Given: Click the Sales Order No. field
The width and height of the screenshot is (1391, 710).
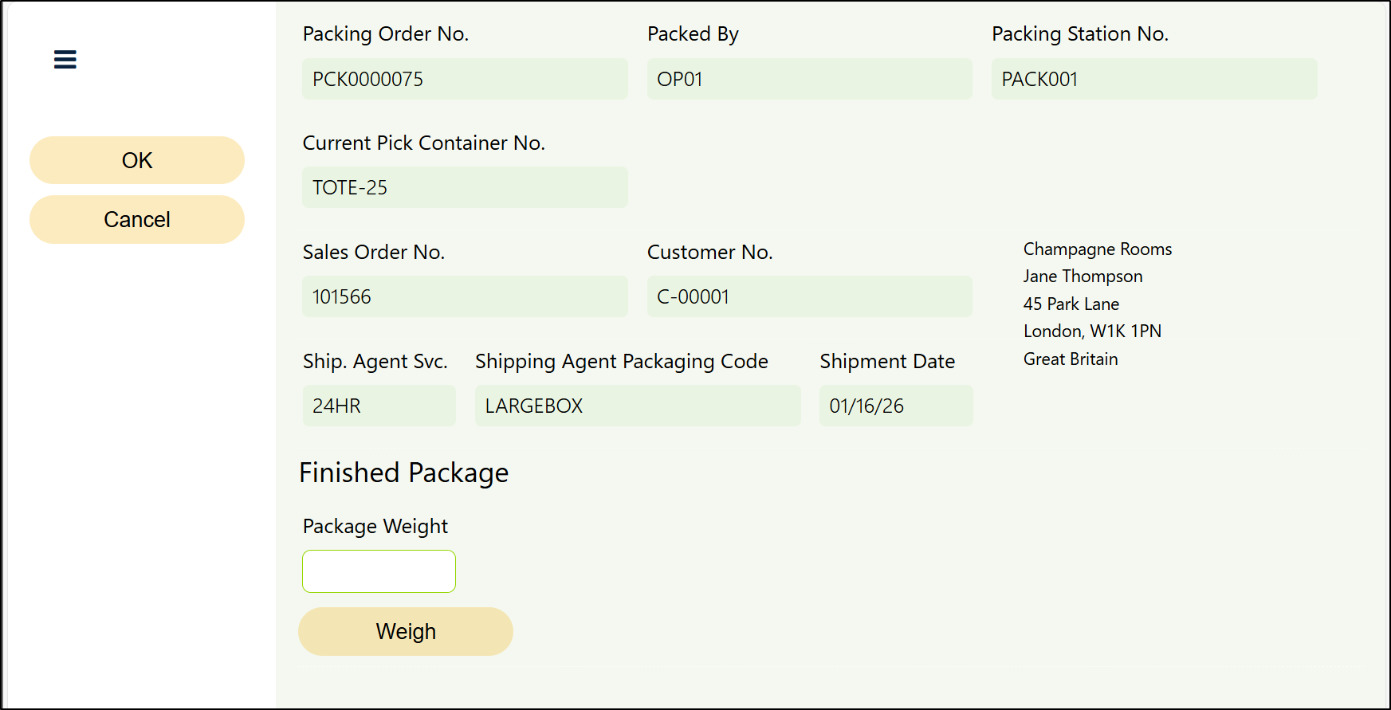Looking at the screenshot, I should [465, 296].
